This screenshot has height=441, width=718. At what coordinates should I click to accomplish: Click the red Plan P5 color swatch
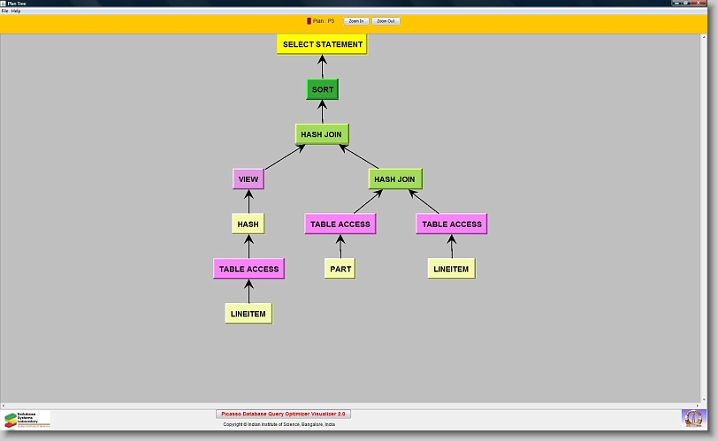point(309,20)
